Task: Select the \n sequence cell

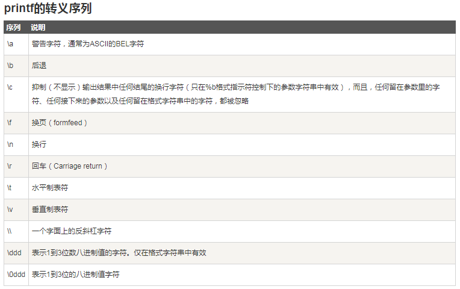Action: (16, 145)
